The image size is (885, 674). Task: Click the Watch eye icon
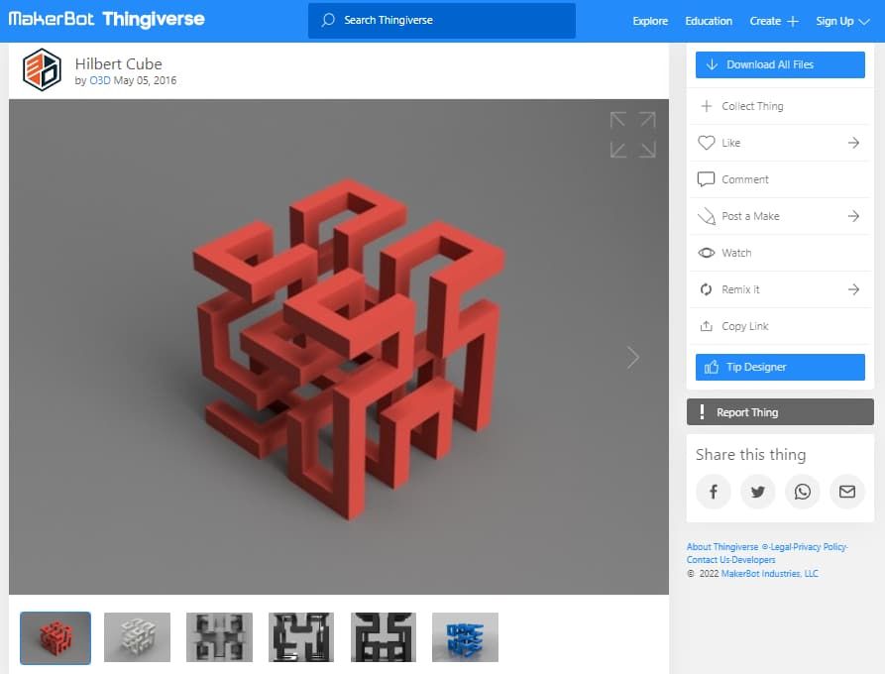707,253
